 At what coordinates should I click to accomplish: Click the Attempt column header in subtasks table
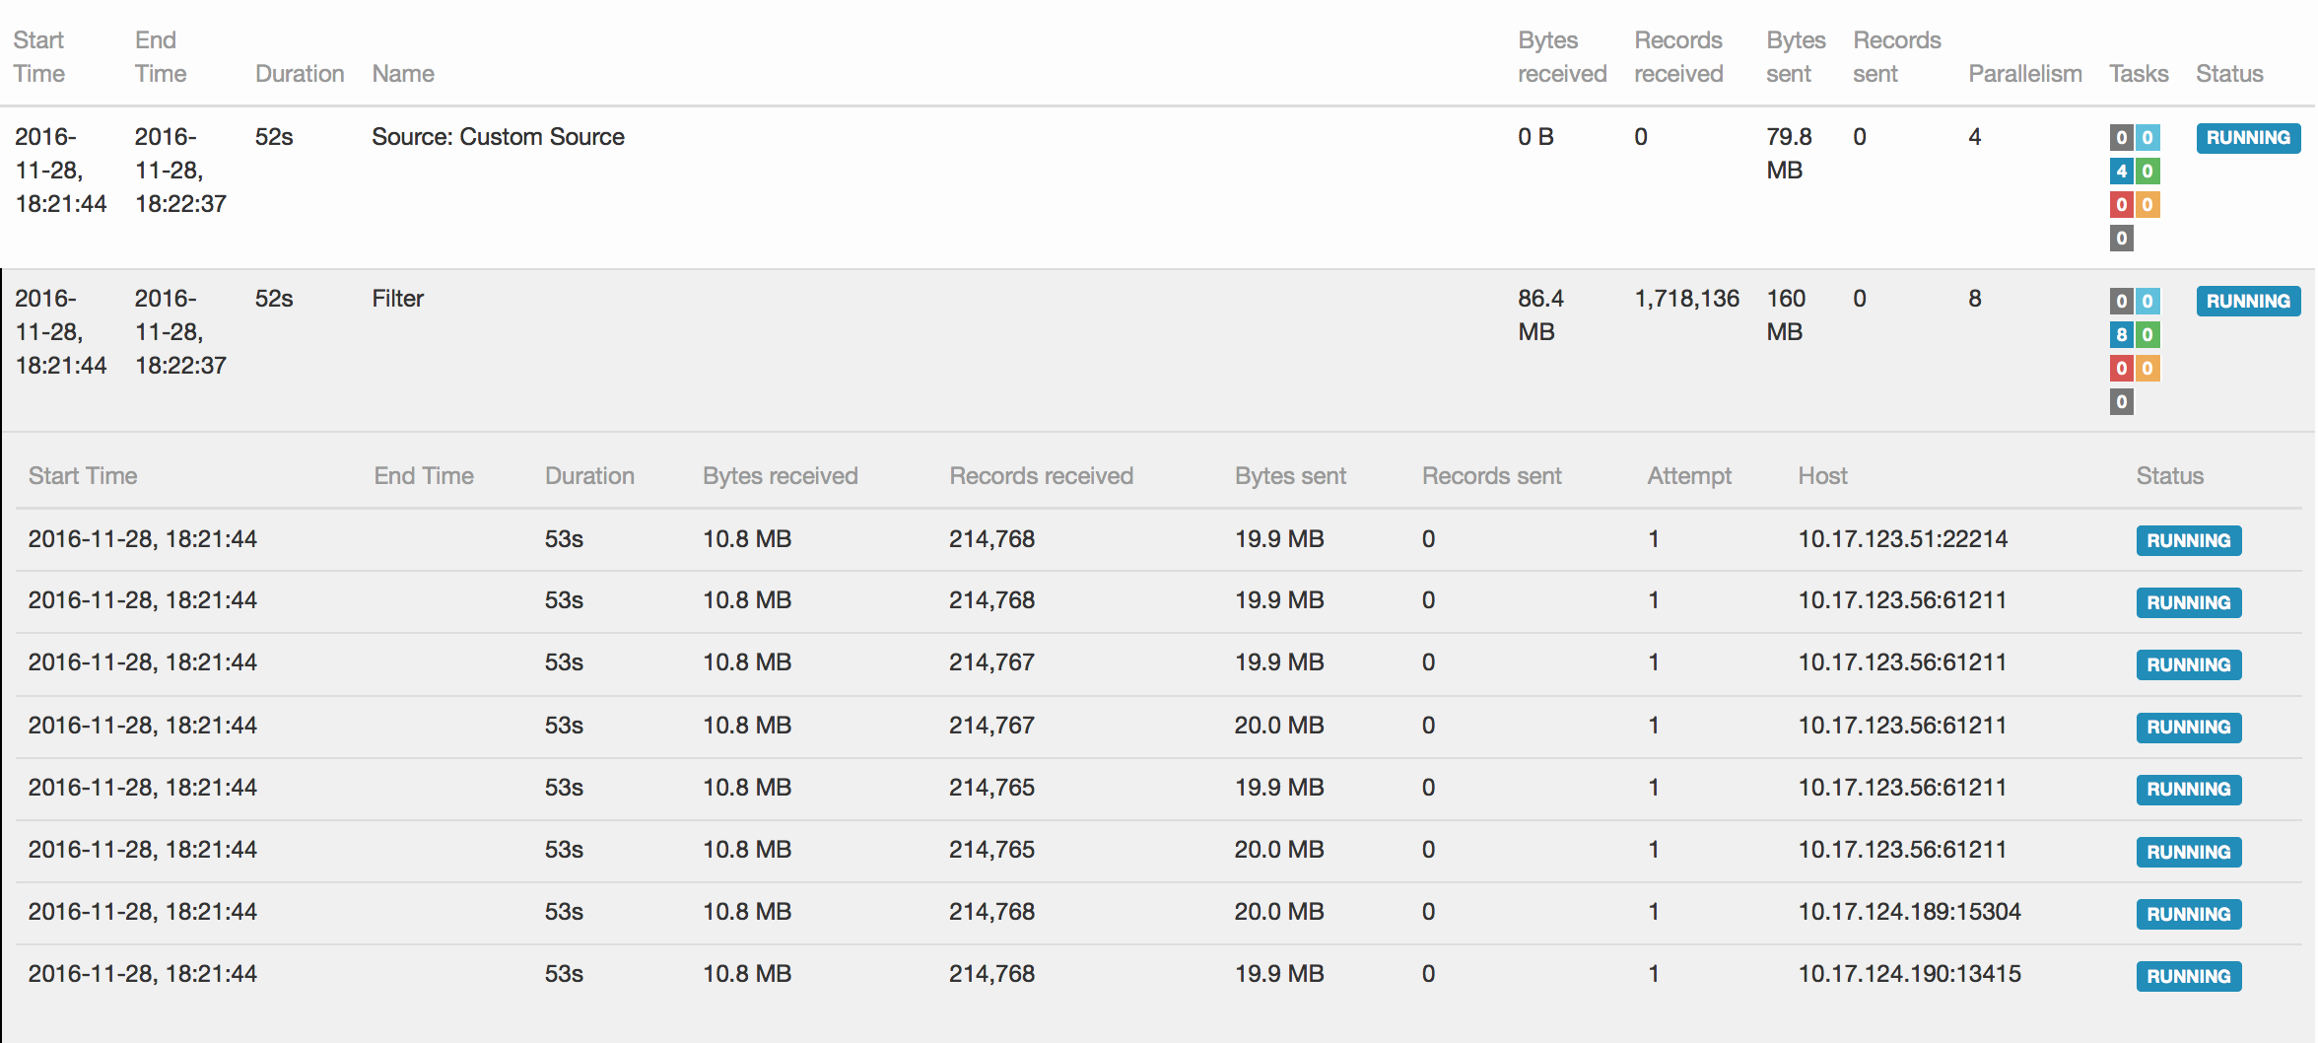coord(1689,476)
